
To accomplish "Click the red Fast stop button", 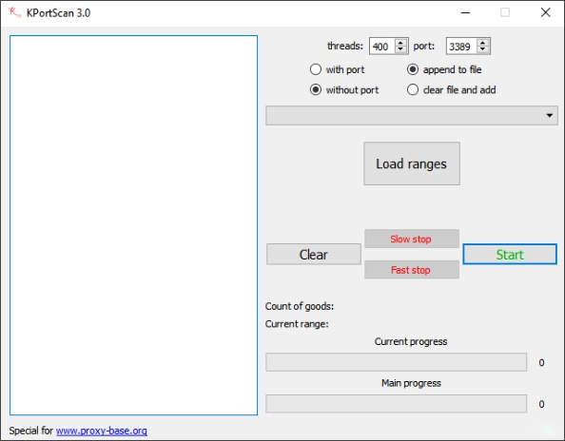I will point(412,270).
